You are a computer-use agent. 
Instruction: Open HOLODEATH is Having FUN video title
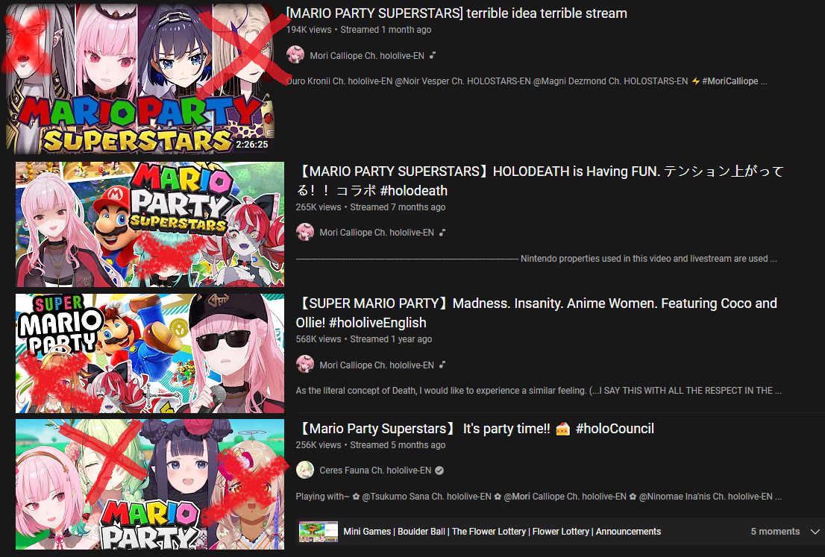click(540, 180)
